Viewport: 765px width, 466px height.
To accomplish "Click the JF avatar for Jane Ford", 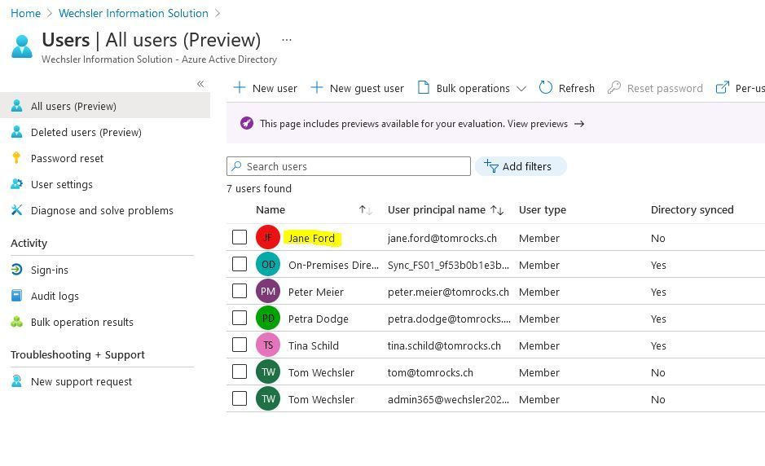I will (268, 238).
